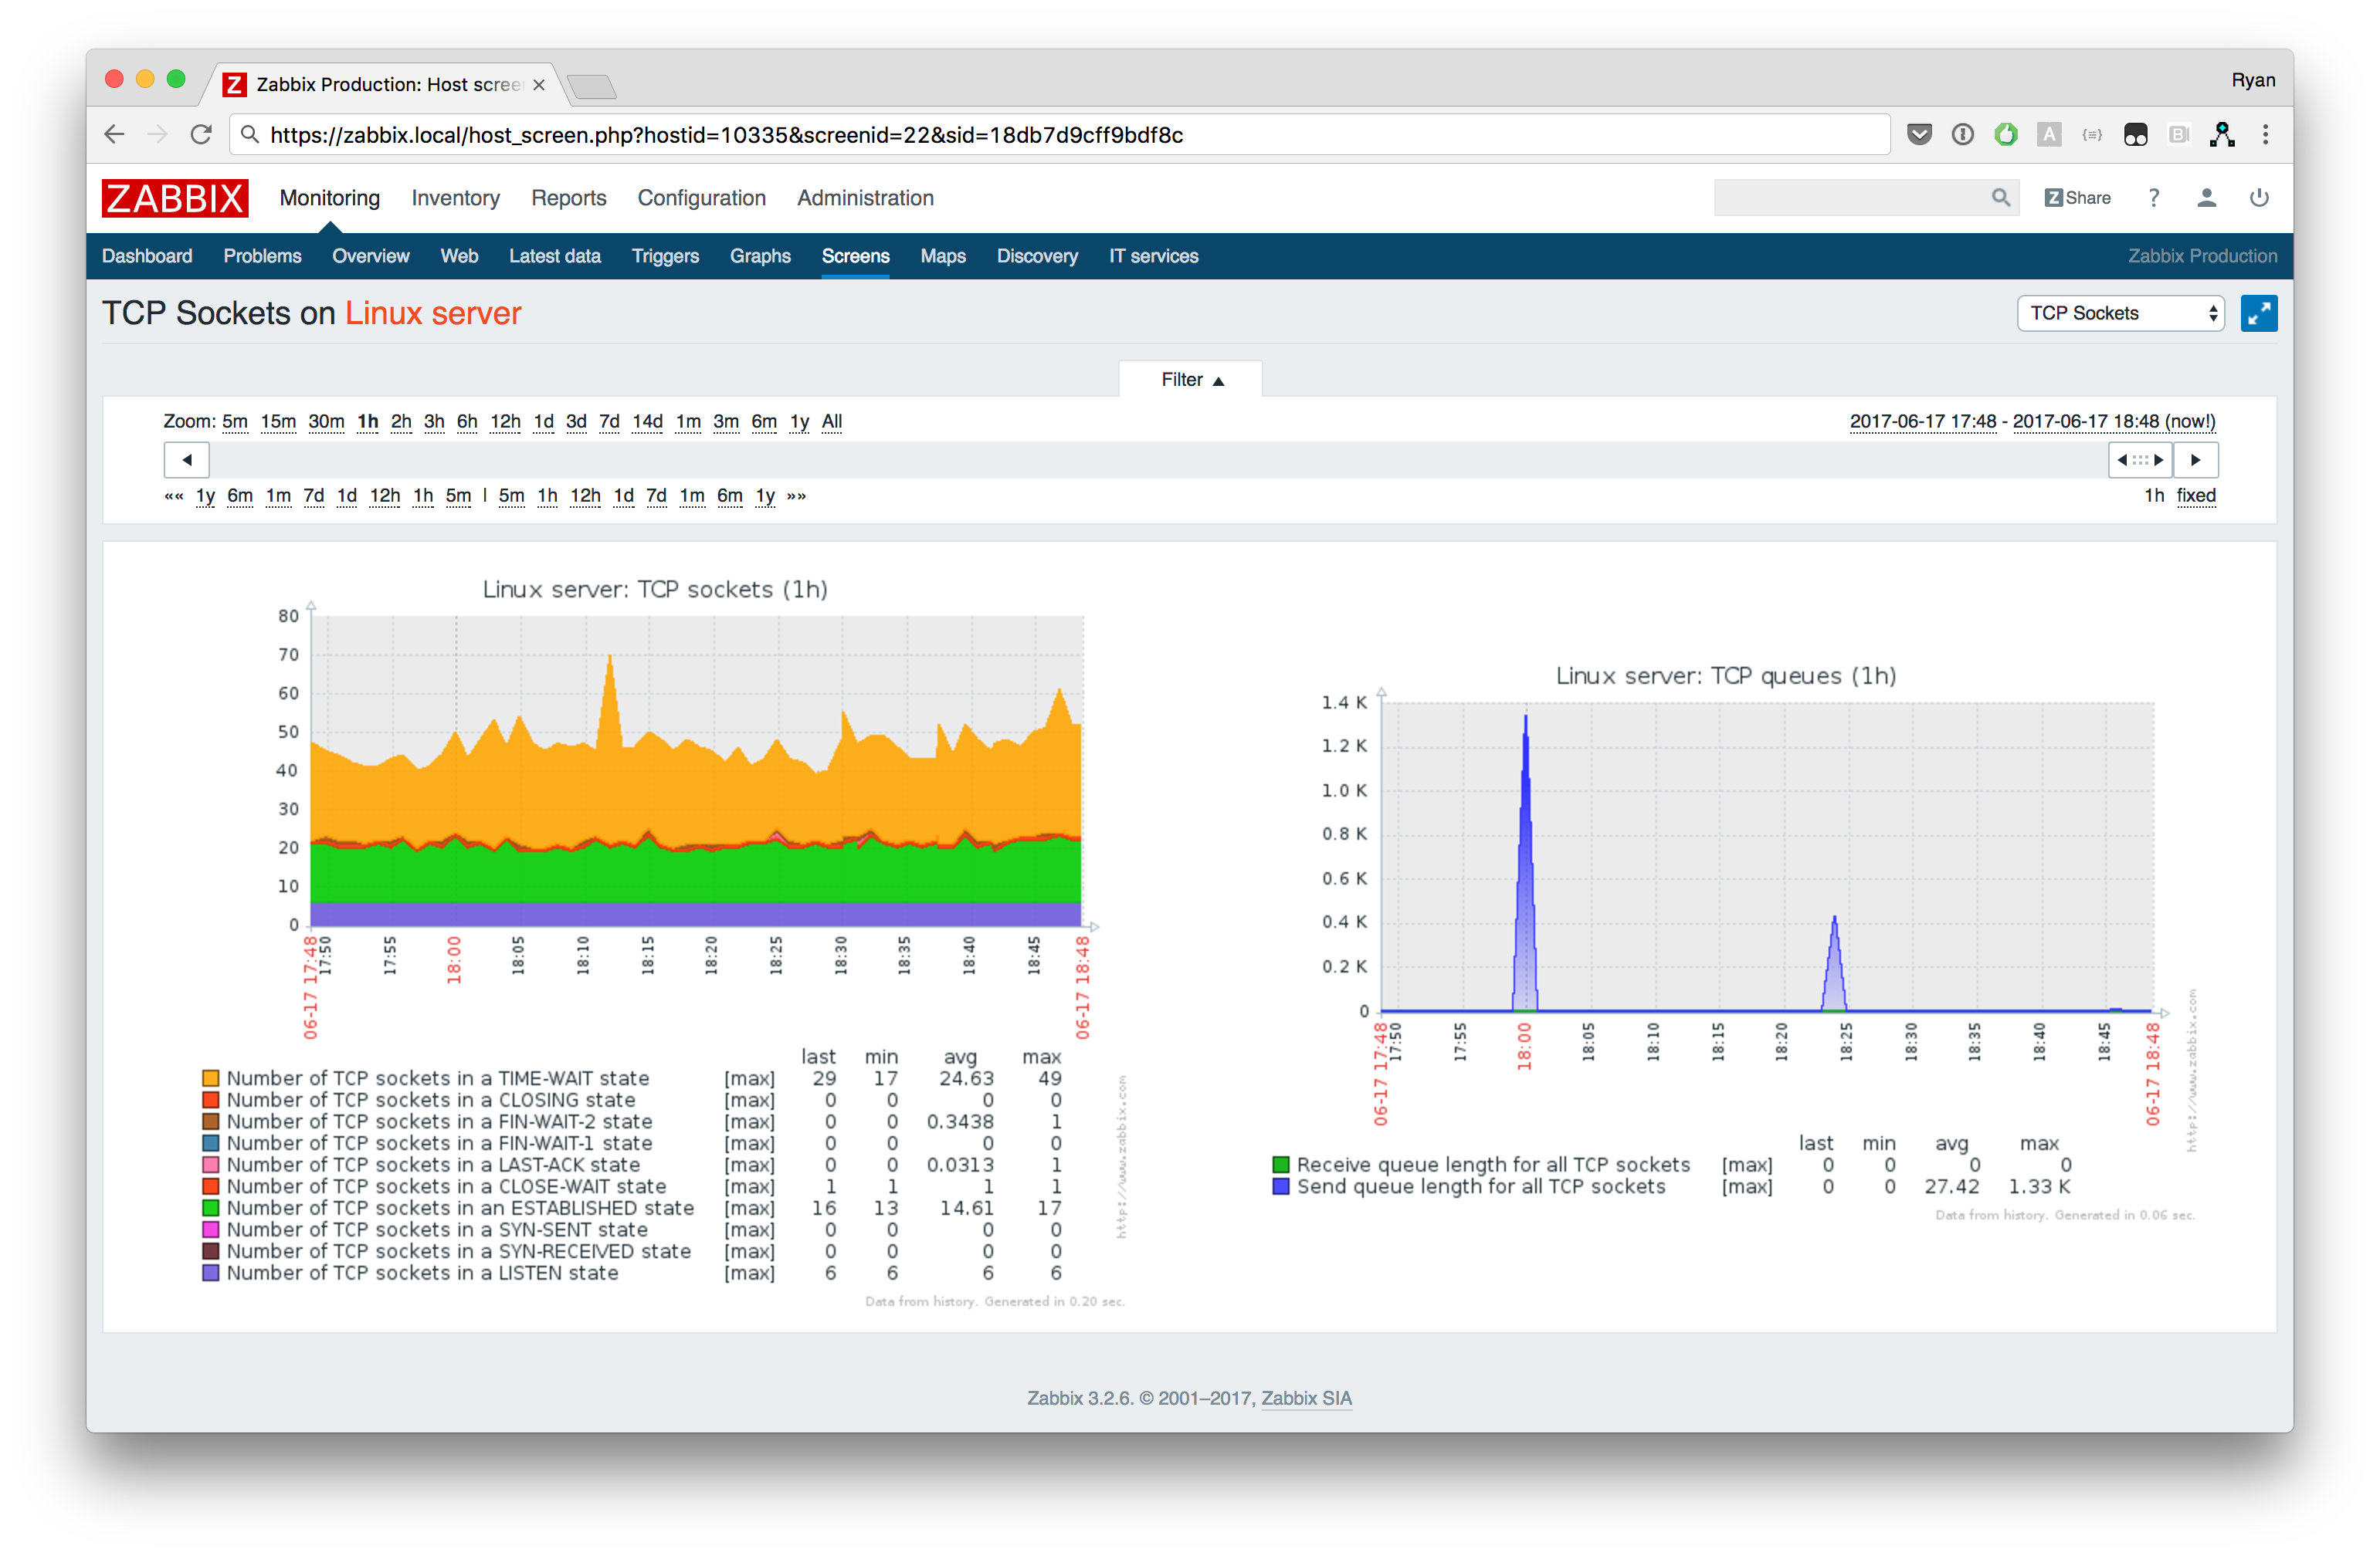Open the TCP Sockets screen dropdown
The height and width of the screenshot is (1556, 2380).
[x=2119, y=314]
